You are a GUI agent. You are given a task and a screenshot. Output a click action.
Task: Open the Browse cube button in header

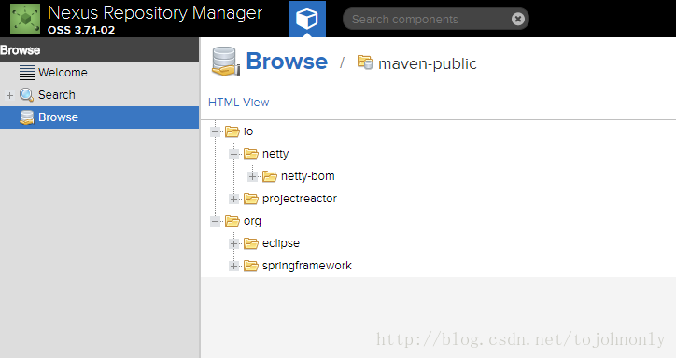click(307, 19)
